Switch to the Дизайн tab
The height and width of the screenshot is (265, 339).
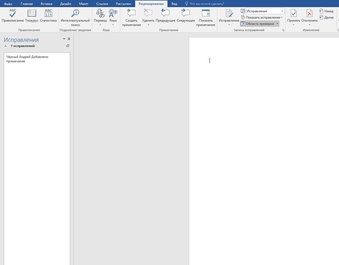pyautogui.click(x=65, y=4)
